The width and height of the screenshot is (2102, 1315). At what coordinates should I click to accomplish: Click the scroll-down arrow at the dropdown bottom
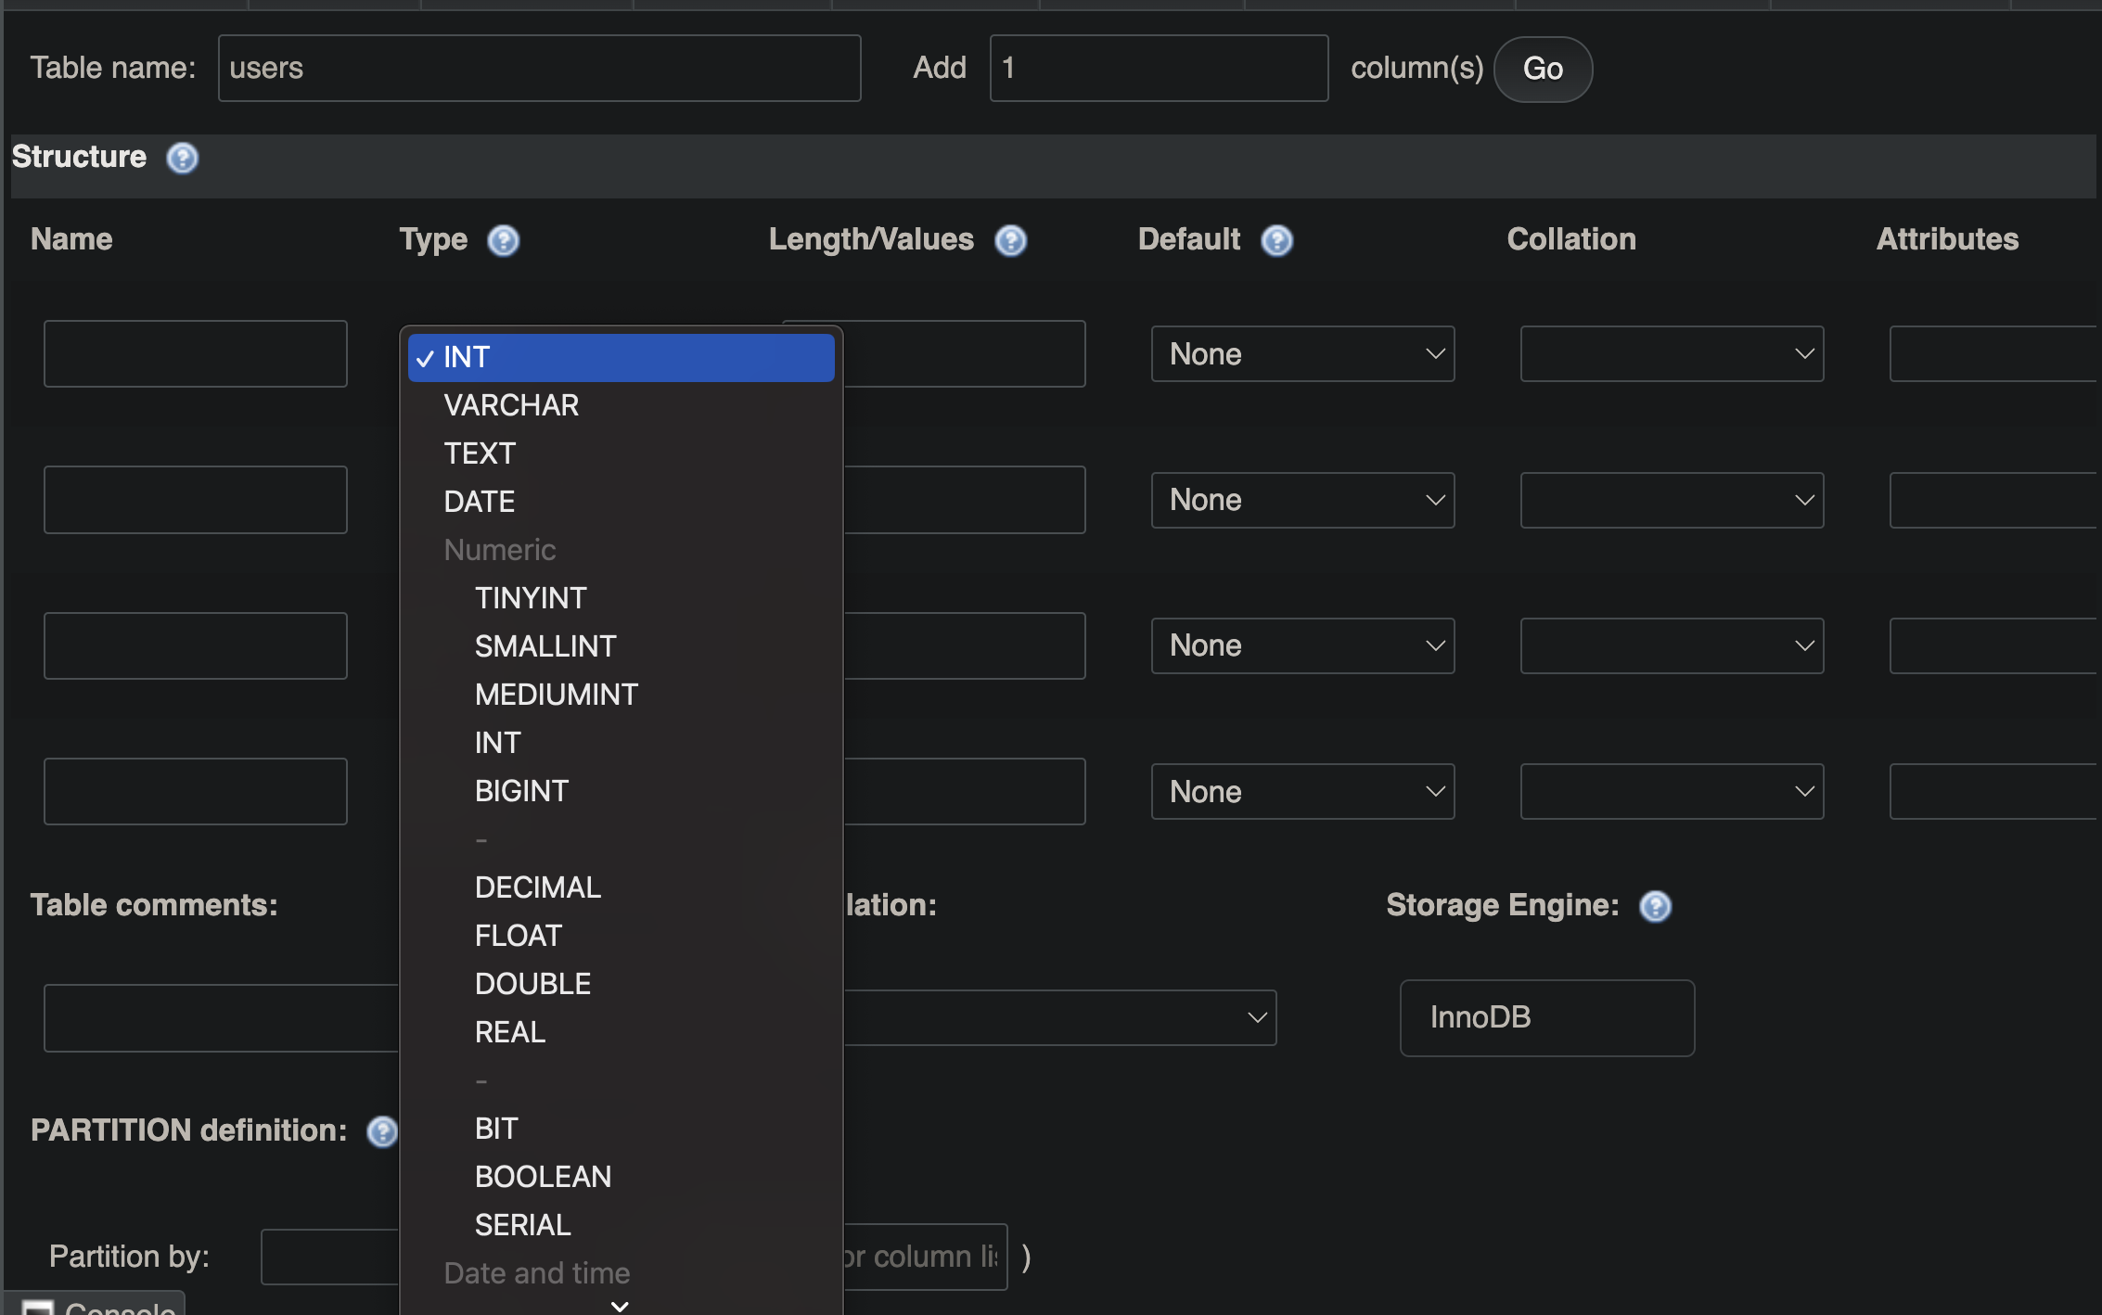(x=621, y=1305)
